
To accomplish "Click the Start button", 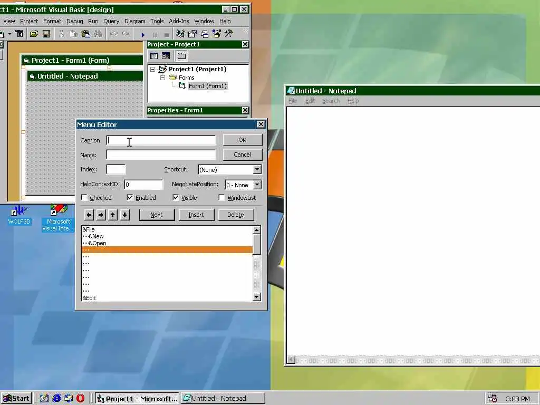I will 16,399.
